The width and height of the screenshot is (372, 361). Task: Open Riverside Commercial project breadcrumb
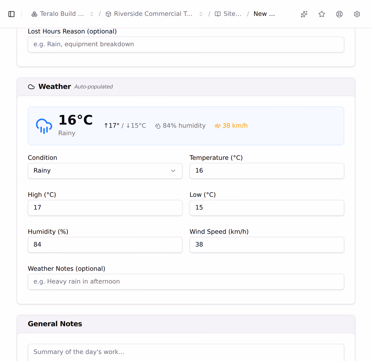tap(149, 14)
